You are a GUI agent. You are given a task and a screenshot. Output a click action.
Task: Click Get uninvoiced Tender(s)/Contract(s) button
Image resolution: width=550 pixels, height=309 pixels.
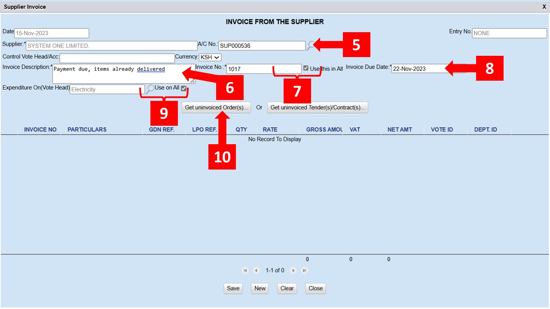pos(318,107)
